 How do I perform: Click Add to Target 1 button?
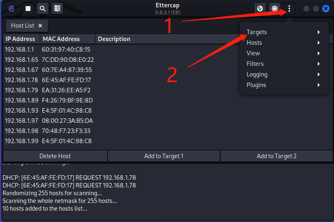pos(164,156)
